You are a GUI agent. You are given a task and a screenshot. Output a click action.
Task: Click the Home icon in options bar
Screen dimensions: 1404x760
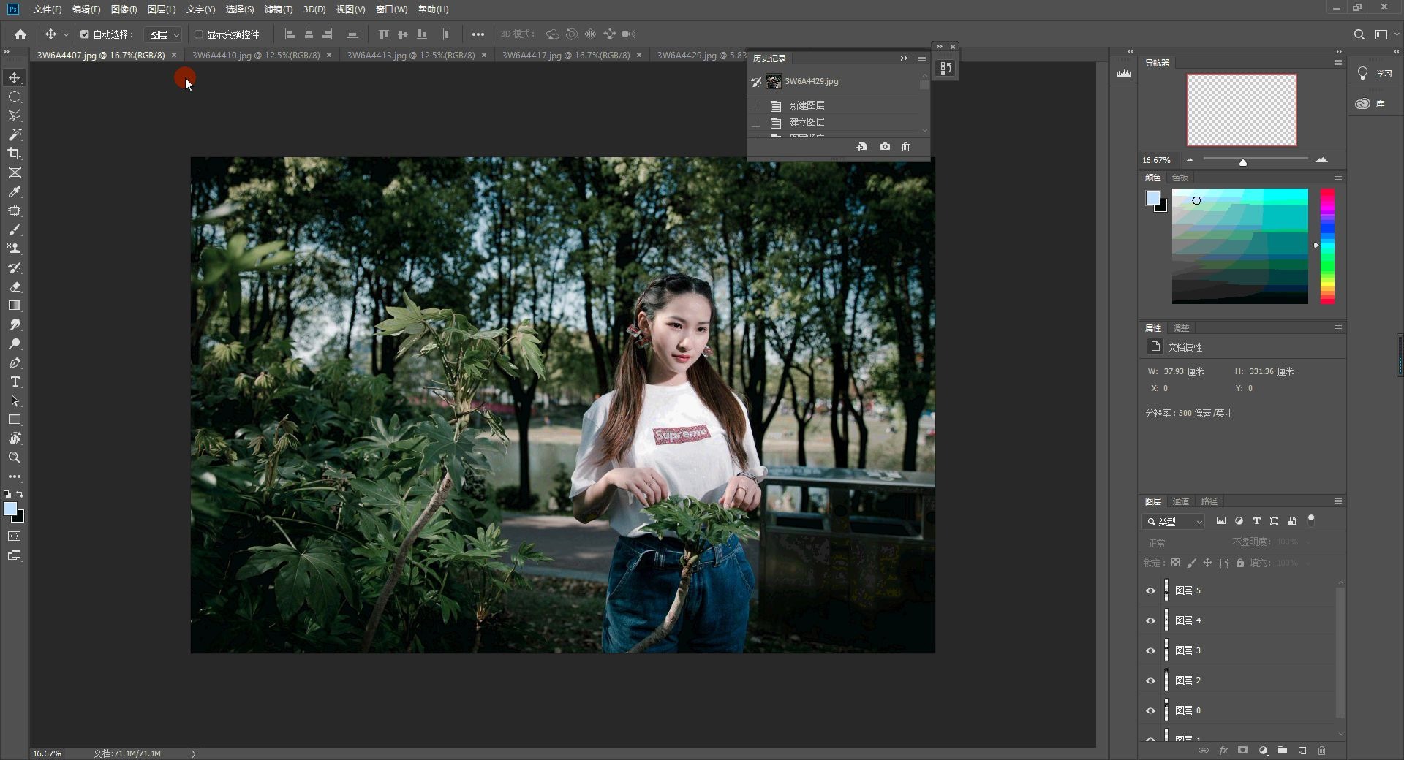click(20, 34)
